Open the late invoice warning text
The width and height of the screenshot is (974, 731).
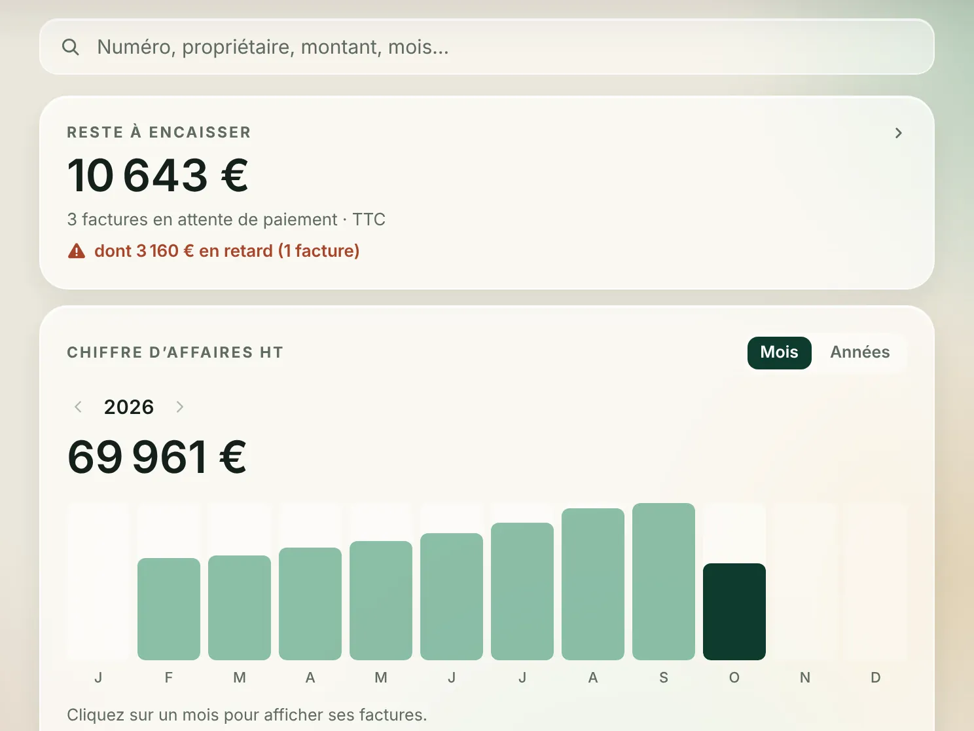(226, 251)
